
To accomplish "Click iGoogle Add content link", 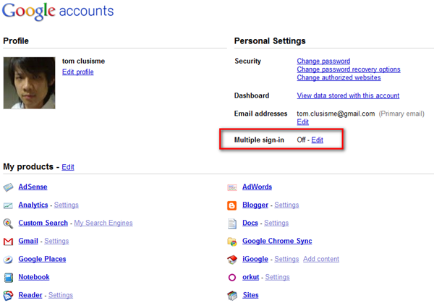I will pos(321,259).
